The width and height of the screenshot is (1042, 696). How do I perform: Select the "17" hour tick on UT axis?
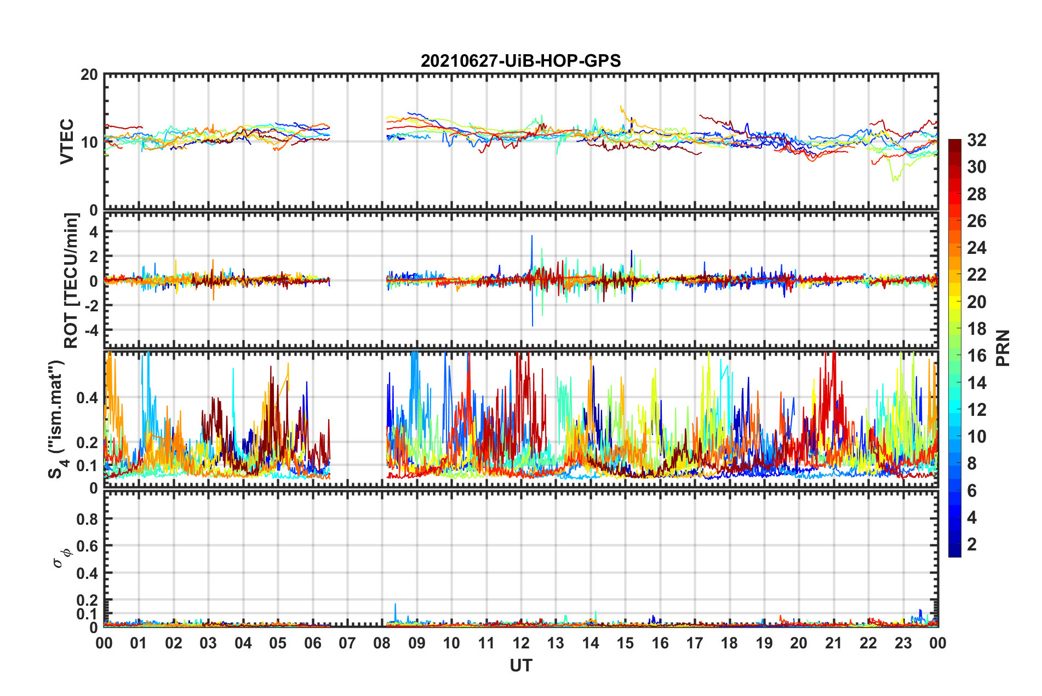[695, 643]
